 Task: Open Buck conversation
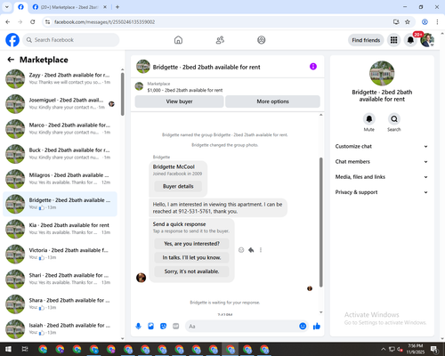(x=61, y=154)
